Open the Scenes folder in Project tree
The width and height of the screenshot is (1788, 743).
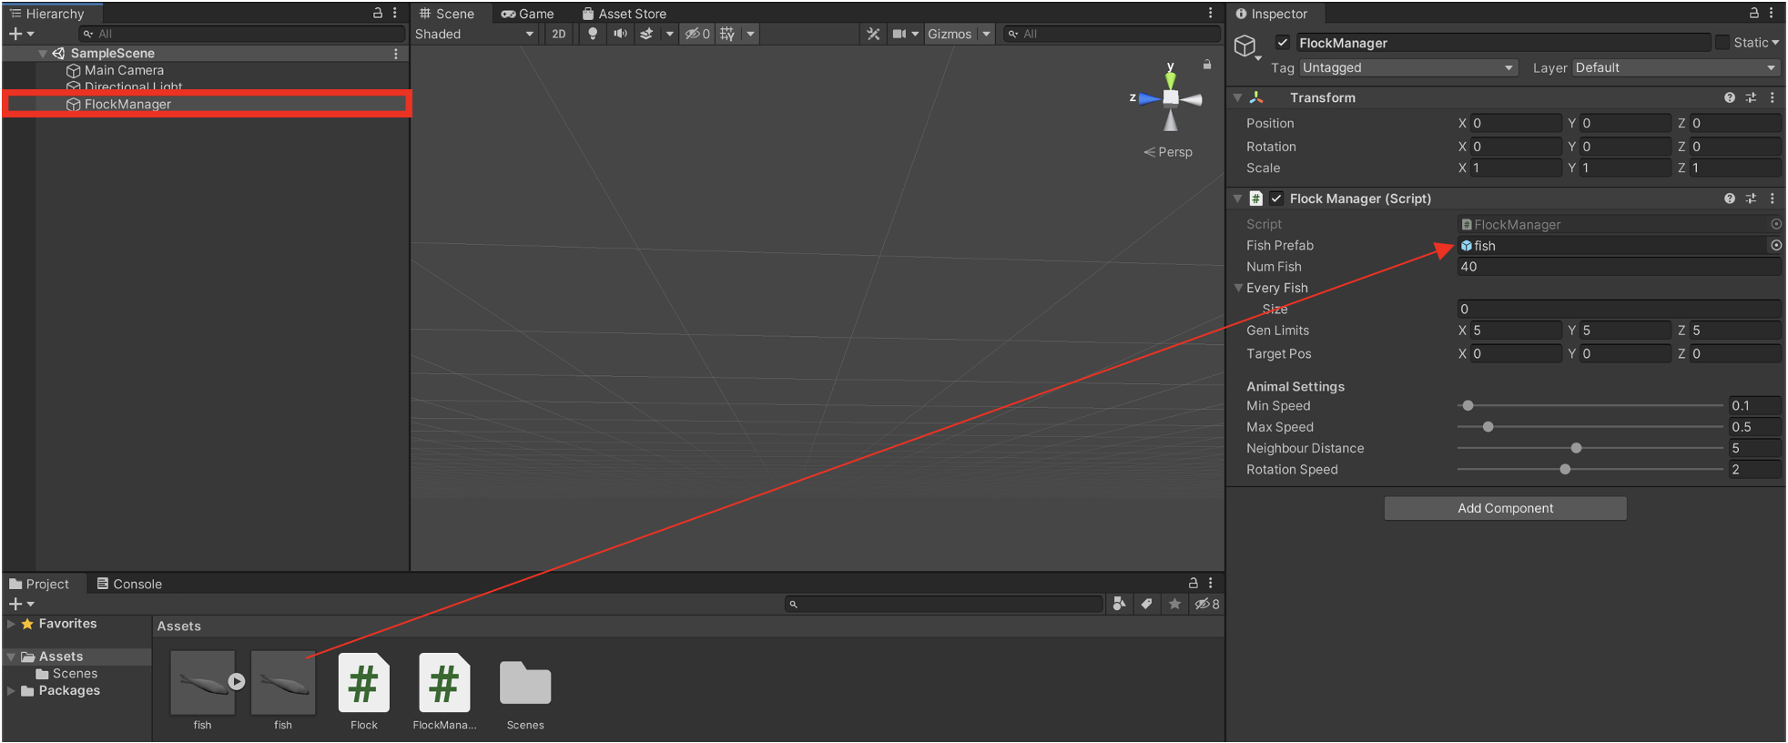[x=75, y=674]
